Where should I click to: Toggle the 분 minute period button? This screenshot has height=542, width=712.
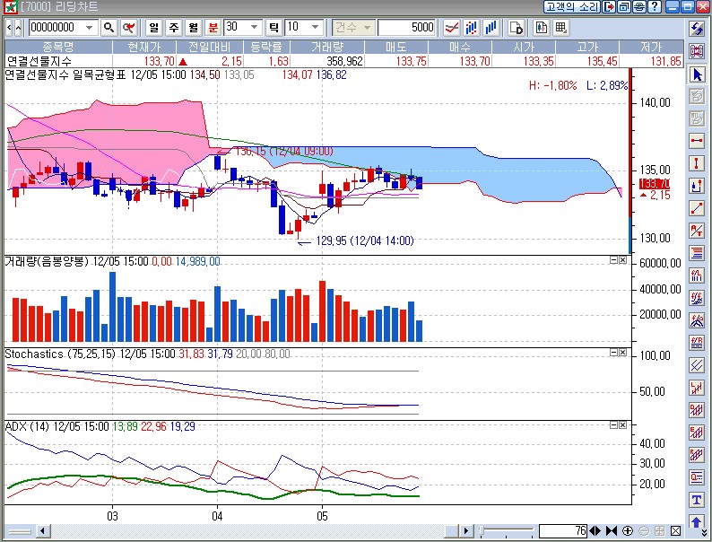click(213, 27)
